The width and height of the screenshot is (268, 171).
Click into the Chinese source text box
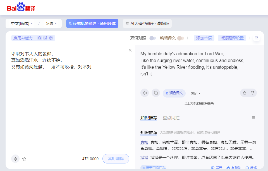coord(70,106)
